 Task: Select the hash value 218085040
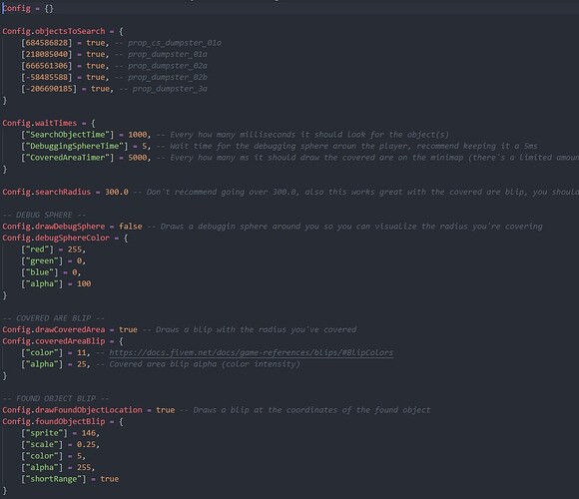tap(47, 54)
